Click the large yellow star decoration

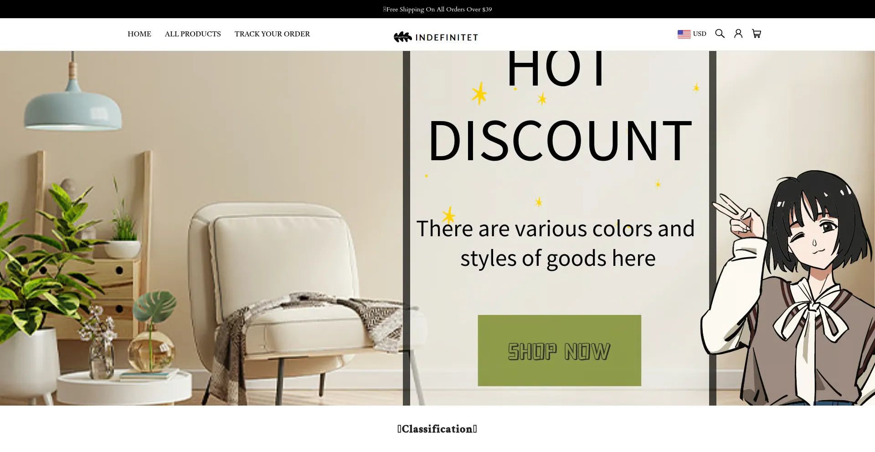pos(479,94)
